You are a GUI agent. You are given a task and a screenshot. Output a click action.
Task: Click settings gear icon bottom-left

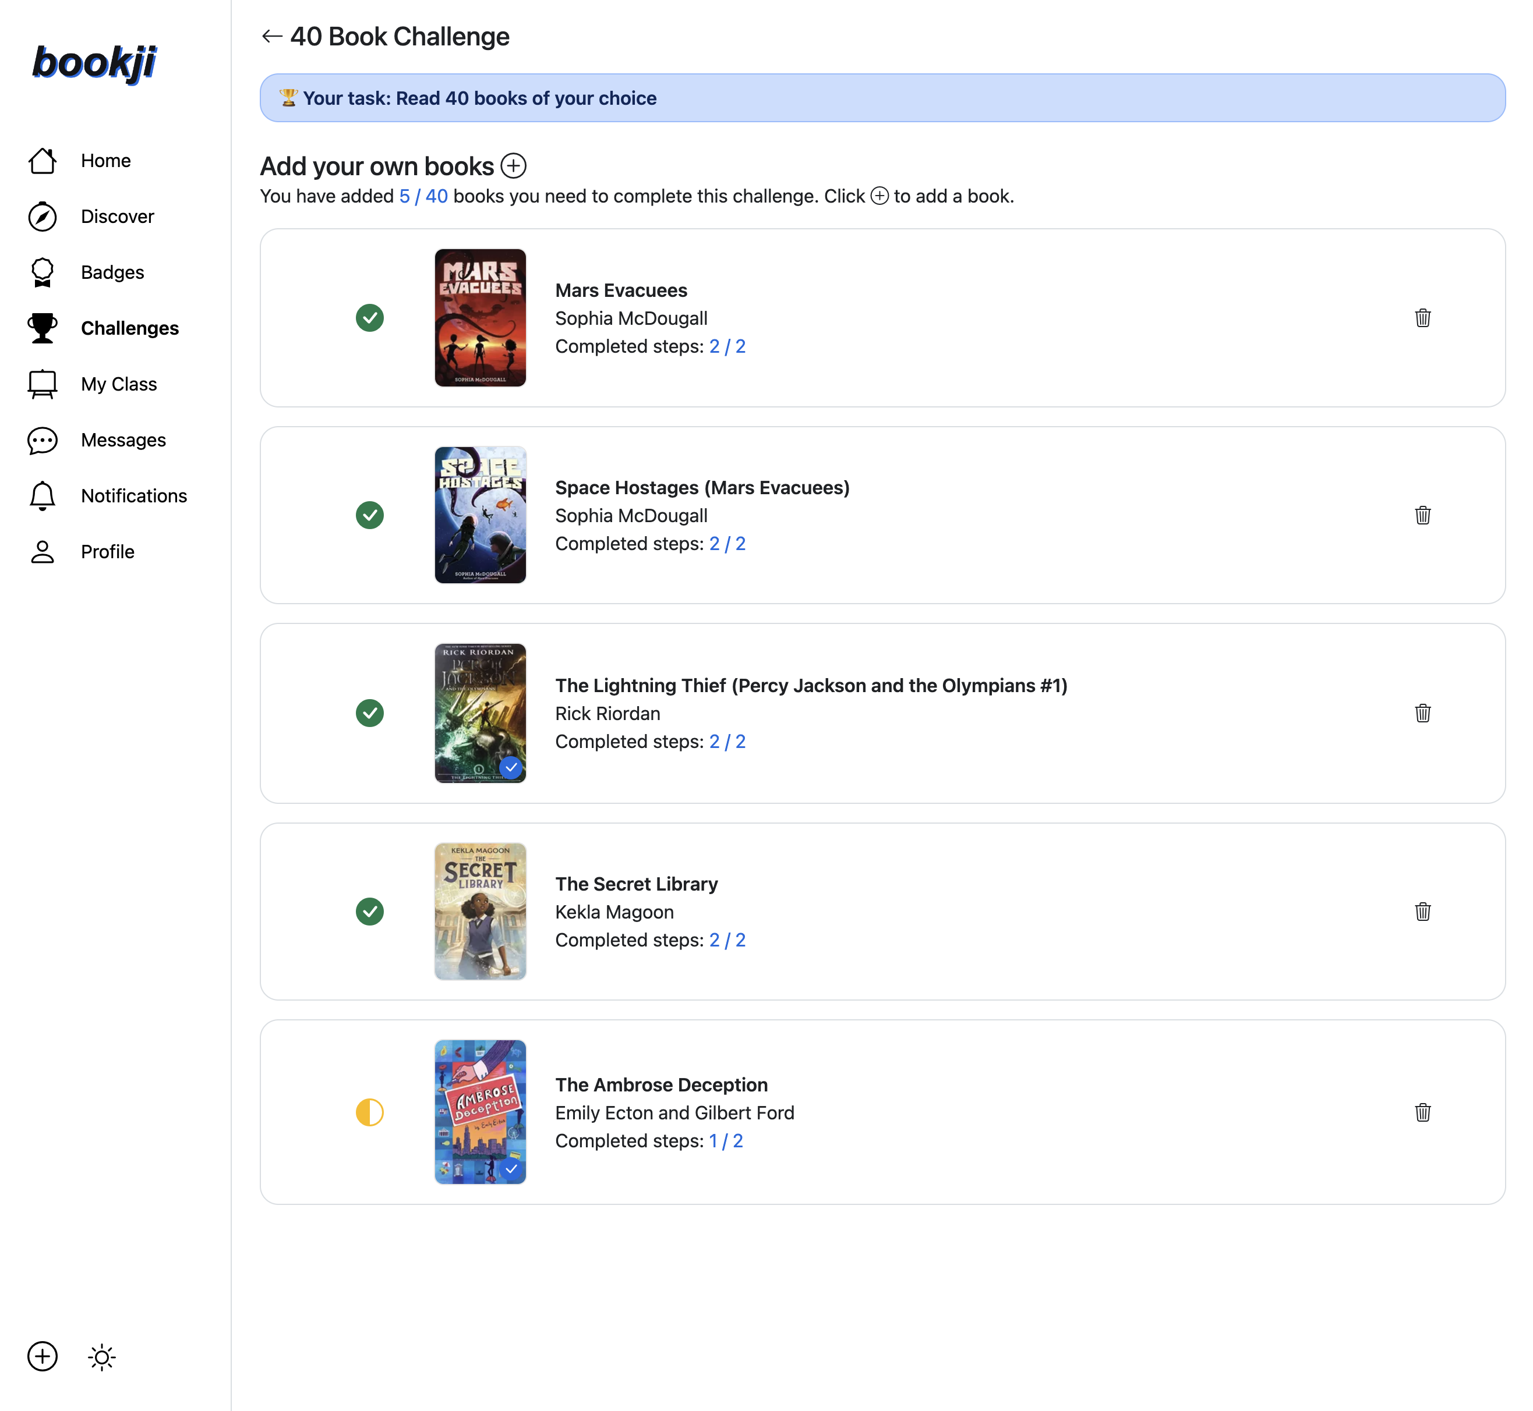click(101, 1356)
